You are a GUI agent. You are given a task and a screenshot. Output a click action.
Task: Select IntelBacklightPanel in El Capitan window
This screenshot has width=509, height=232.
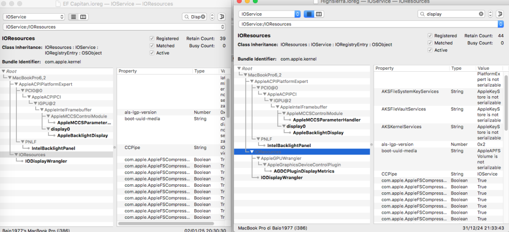point(53,148)
